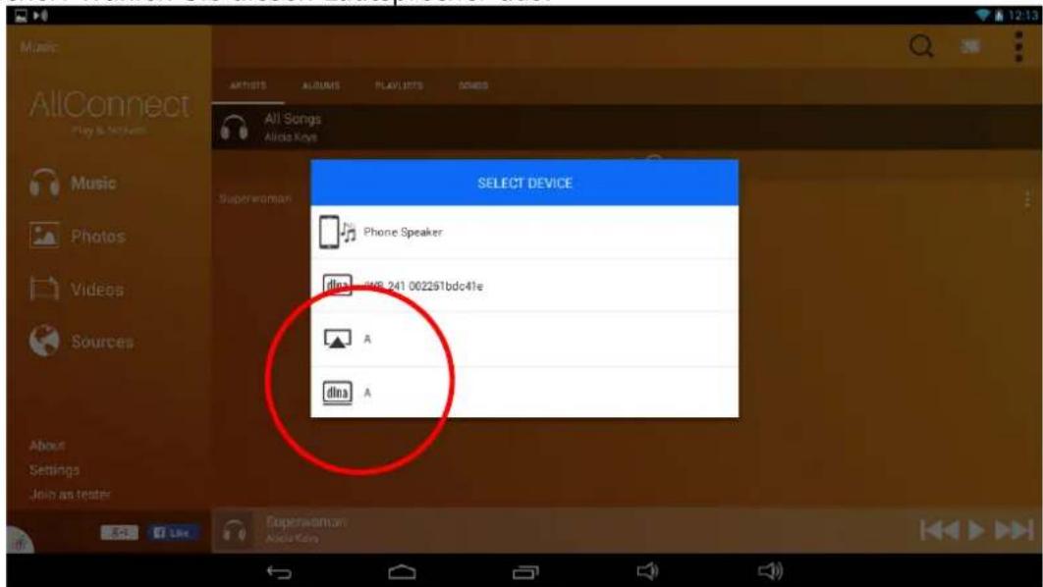Tap the Android home navigation button

(x=402, y=571)
